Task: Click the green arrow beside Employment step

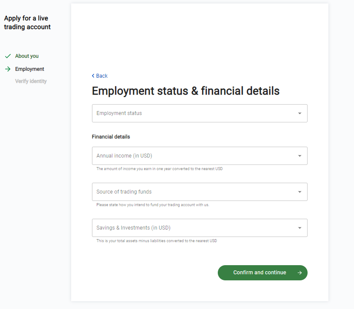Action: tap(8, 69)
